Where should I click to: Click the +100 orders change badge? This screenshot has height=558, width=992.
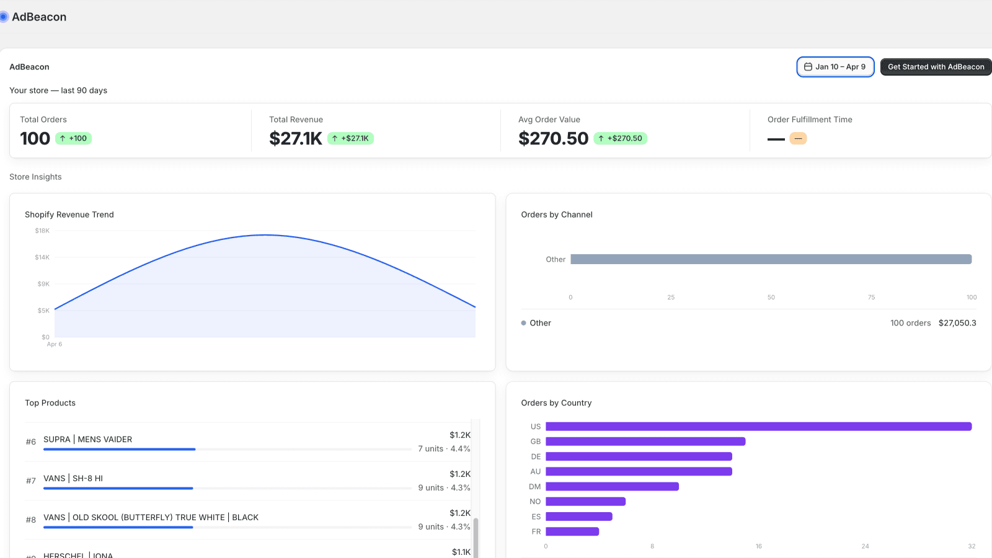(74, 138)
